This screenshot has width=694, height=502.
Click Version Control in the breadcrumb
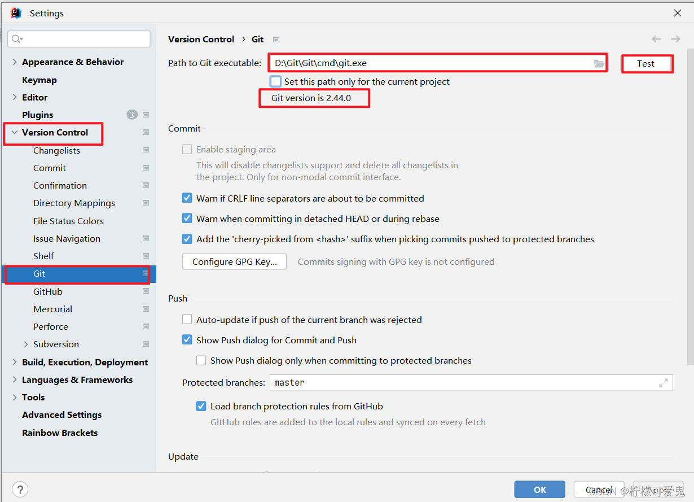click(x=201, y=39)
